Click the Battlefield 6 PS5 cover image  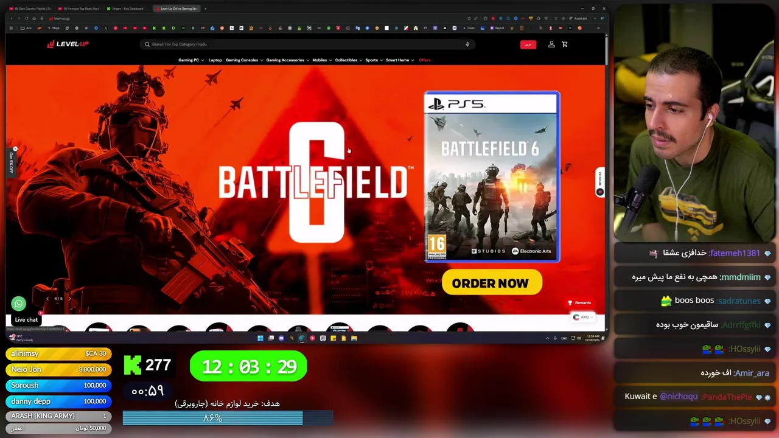[x=492, y=177]
